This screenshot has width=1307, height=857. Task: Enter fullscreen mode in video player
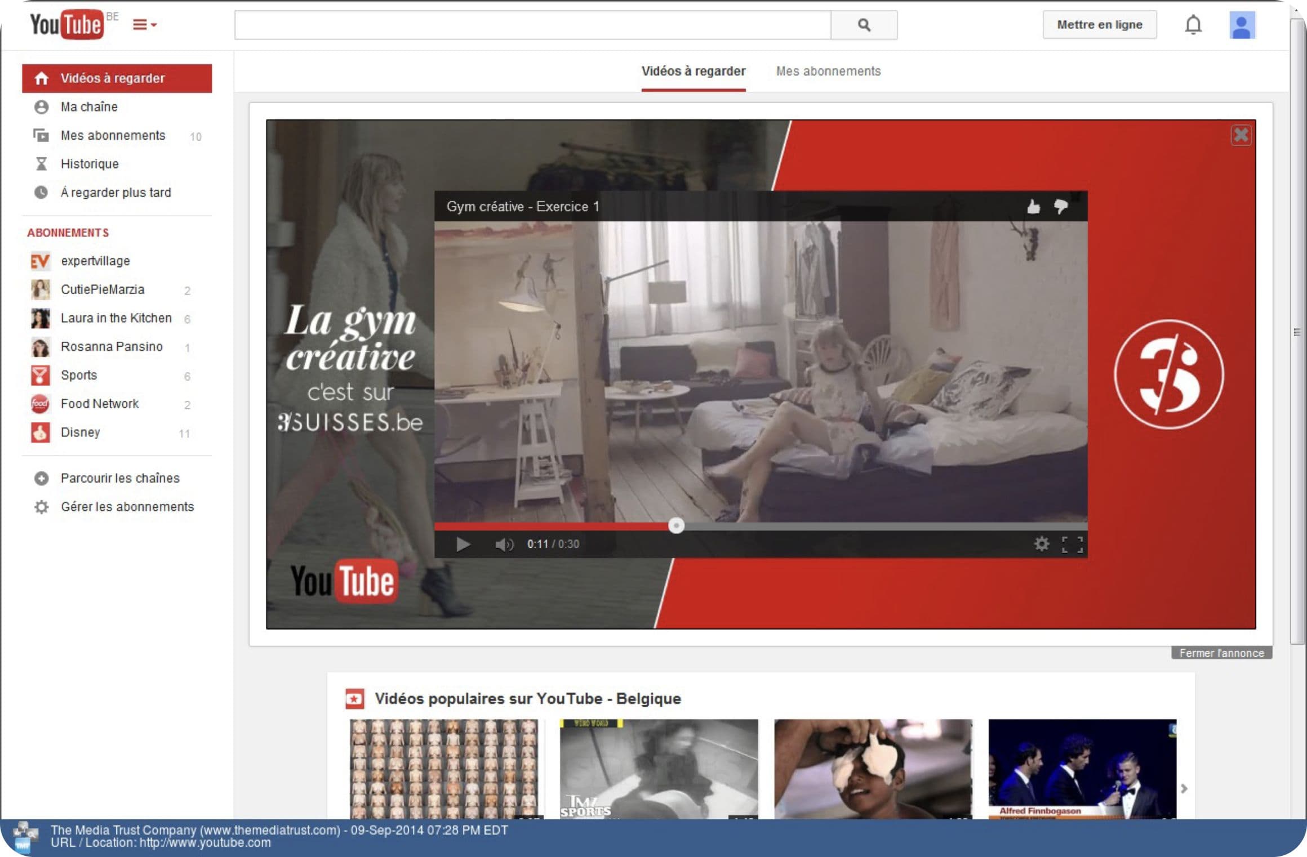(x=1072, y=544)
